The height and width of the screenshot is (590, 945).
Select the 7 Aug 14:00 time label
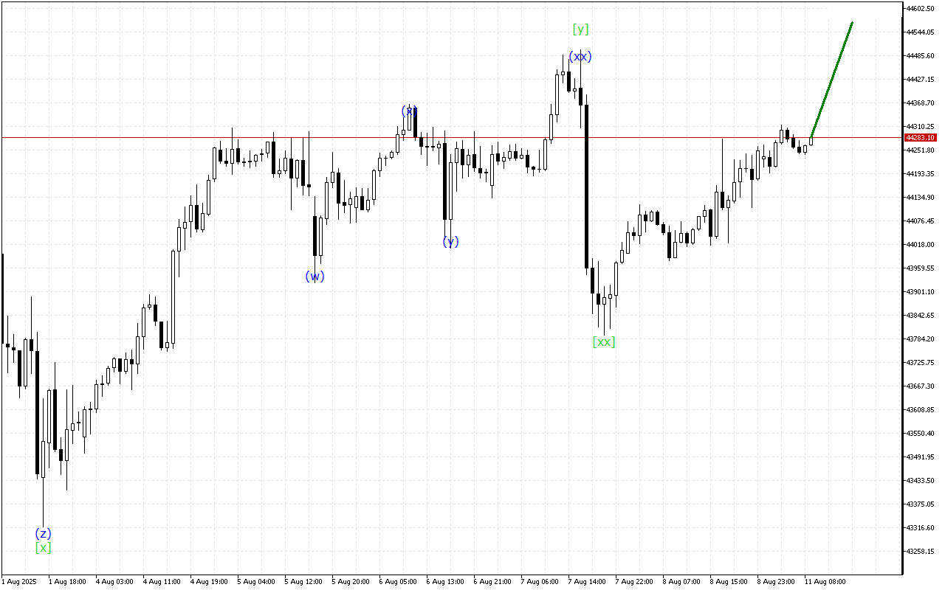[x=588, y=582]
